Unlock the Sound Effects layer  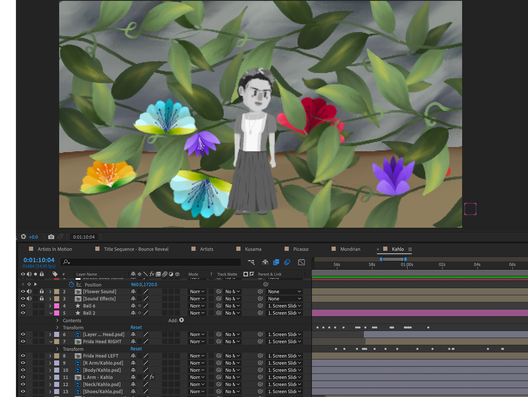click(42, 298)
